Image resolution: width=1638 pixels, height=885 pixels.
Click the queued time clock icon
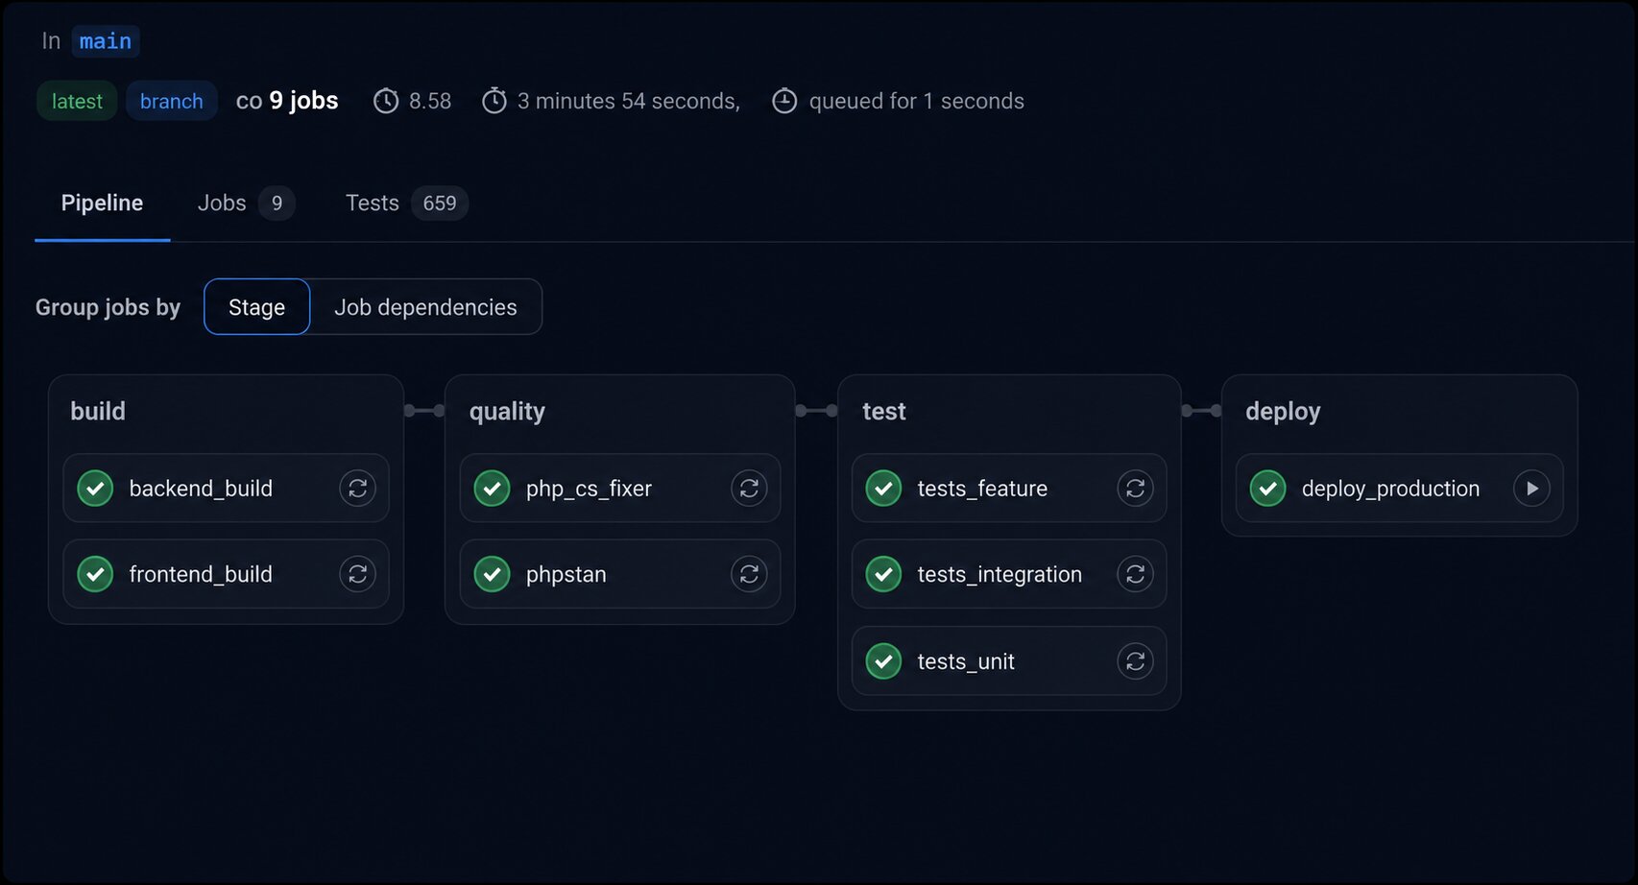click(784, 101)
